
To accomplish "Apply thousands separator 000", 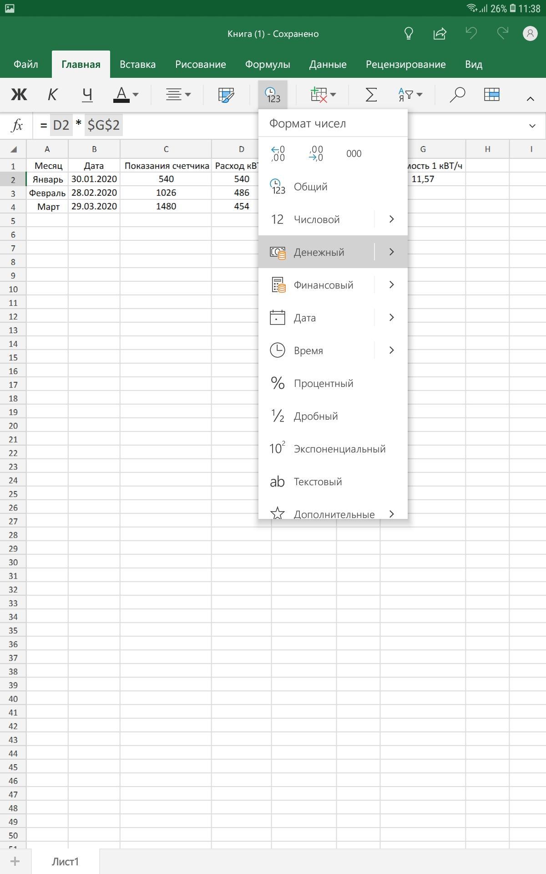I will 354,153.
